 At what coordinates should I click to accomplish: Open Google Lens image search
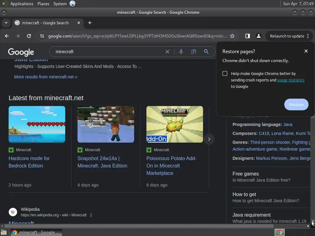(x=193, y=52)
